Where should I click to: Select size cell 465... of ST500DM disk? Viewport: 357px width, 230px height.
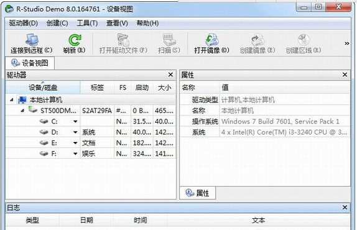point(164,111)
